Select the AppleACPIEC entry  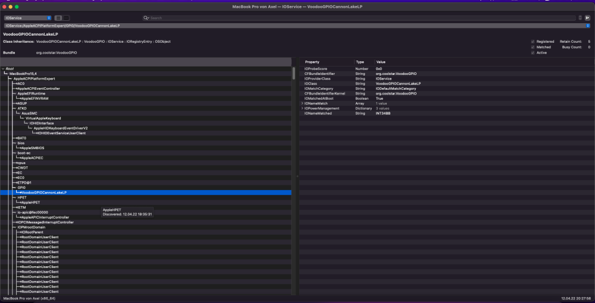tap(33, 158)
